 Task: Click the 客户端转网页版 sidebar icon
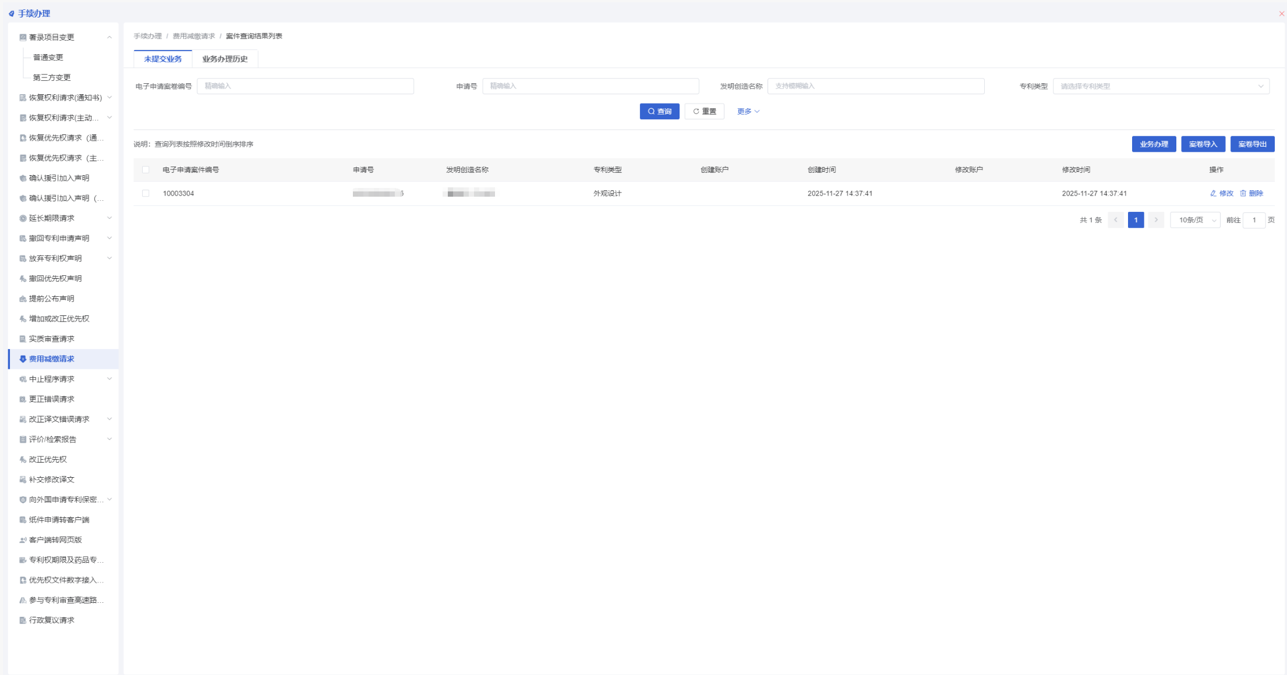(23, 540)
